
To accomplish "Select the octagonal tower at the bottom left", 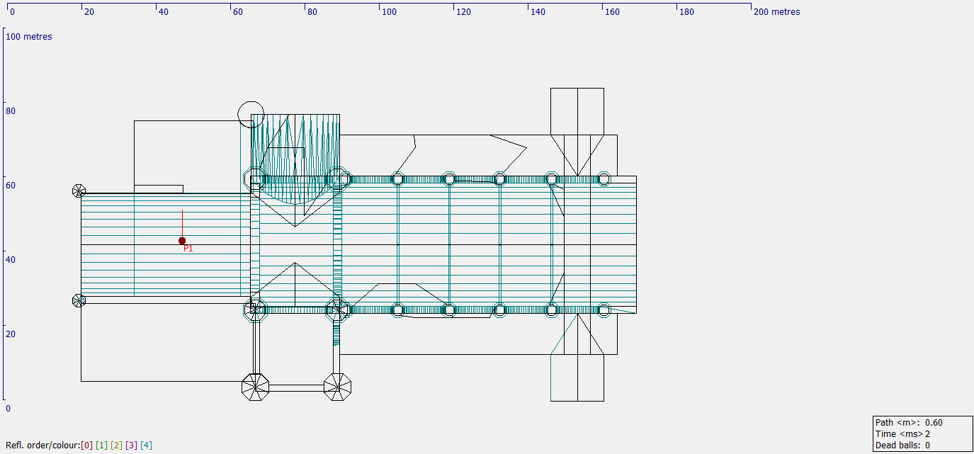I will 256,387.
